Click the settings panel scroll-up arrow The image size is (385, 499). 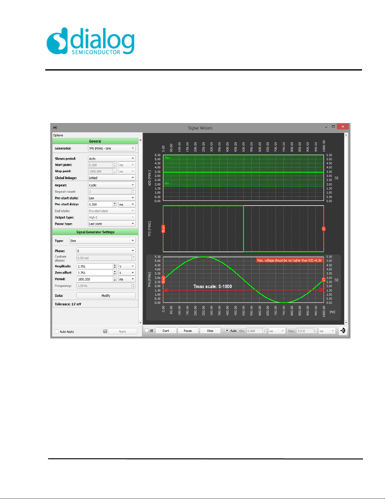(140, 140)
